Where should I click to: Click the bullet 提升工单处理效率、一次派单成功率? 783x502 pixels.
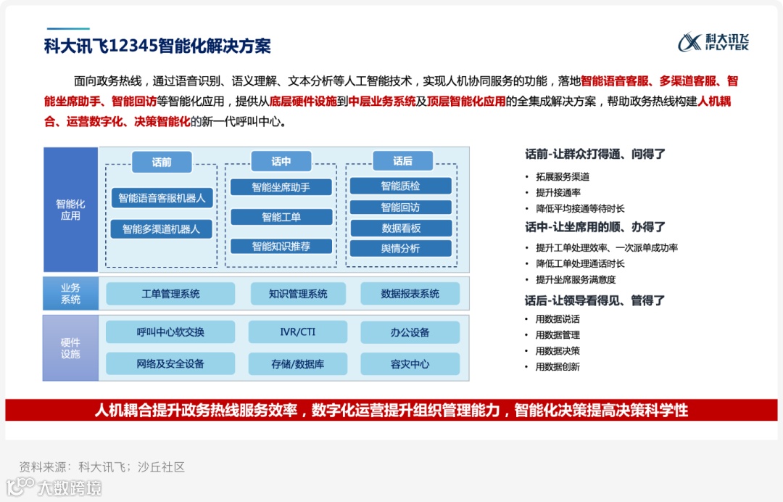pos(607,248)
